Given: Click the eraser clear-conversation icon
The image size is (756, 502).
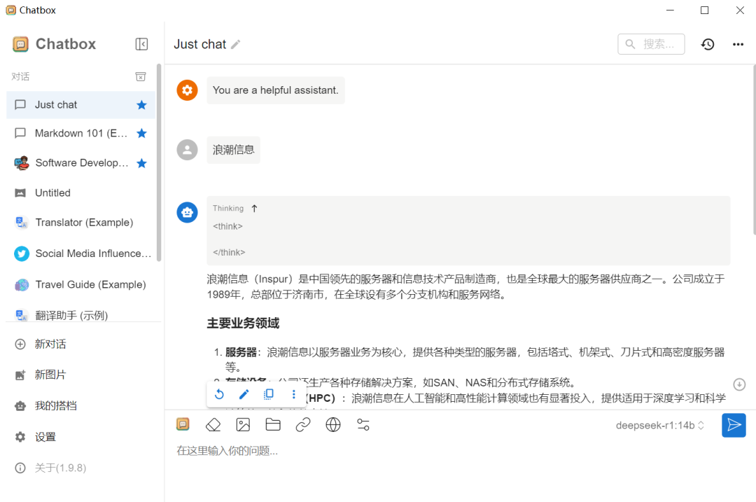Looking at the screenshot, I should coord(213,424).
